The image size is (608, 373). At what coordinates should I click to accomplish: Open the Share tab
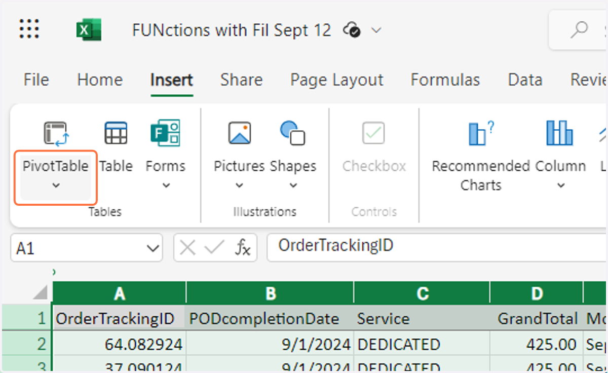pyautogui.click(x=241, y=80)
